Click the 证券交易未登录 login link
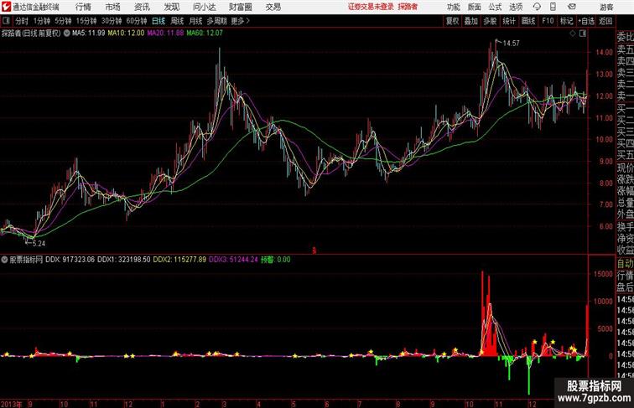The image size is (634, 408). (x=371, y=7)
